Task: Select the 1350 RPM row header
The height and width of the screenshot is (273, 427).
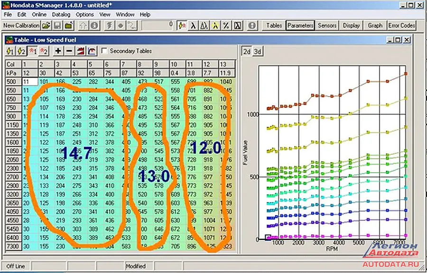Action: pyautogui.click(x=14, y=133)
